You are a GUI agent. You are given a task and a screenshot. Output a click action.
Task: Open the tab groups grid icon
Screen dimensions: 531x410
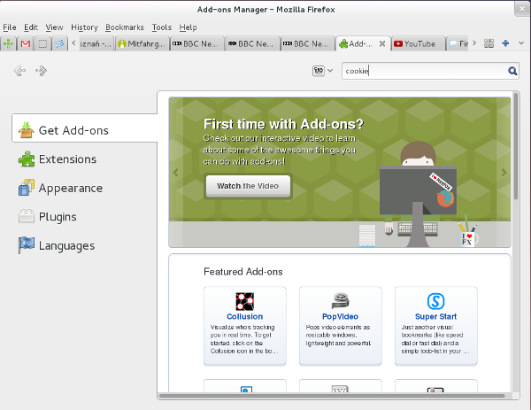(x=489, y=43)
